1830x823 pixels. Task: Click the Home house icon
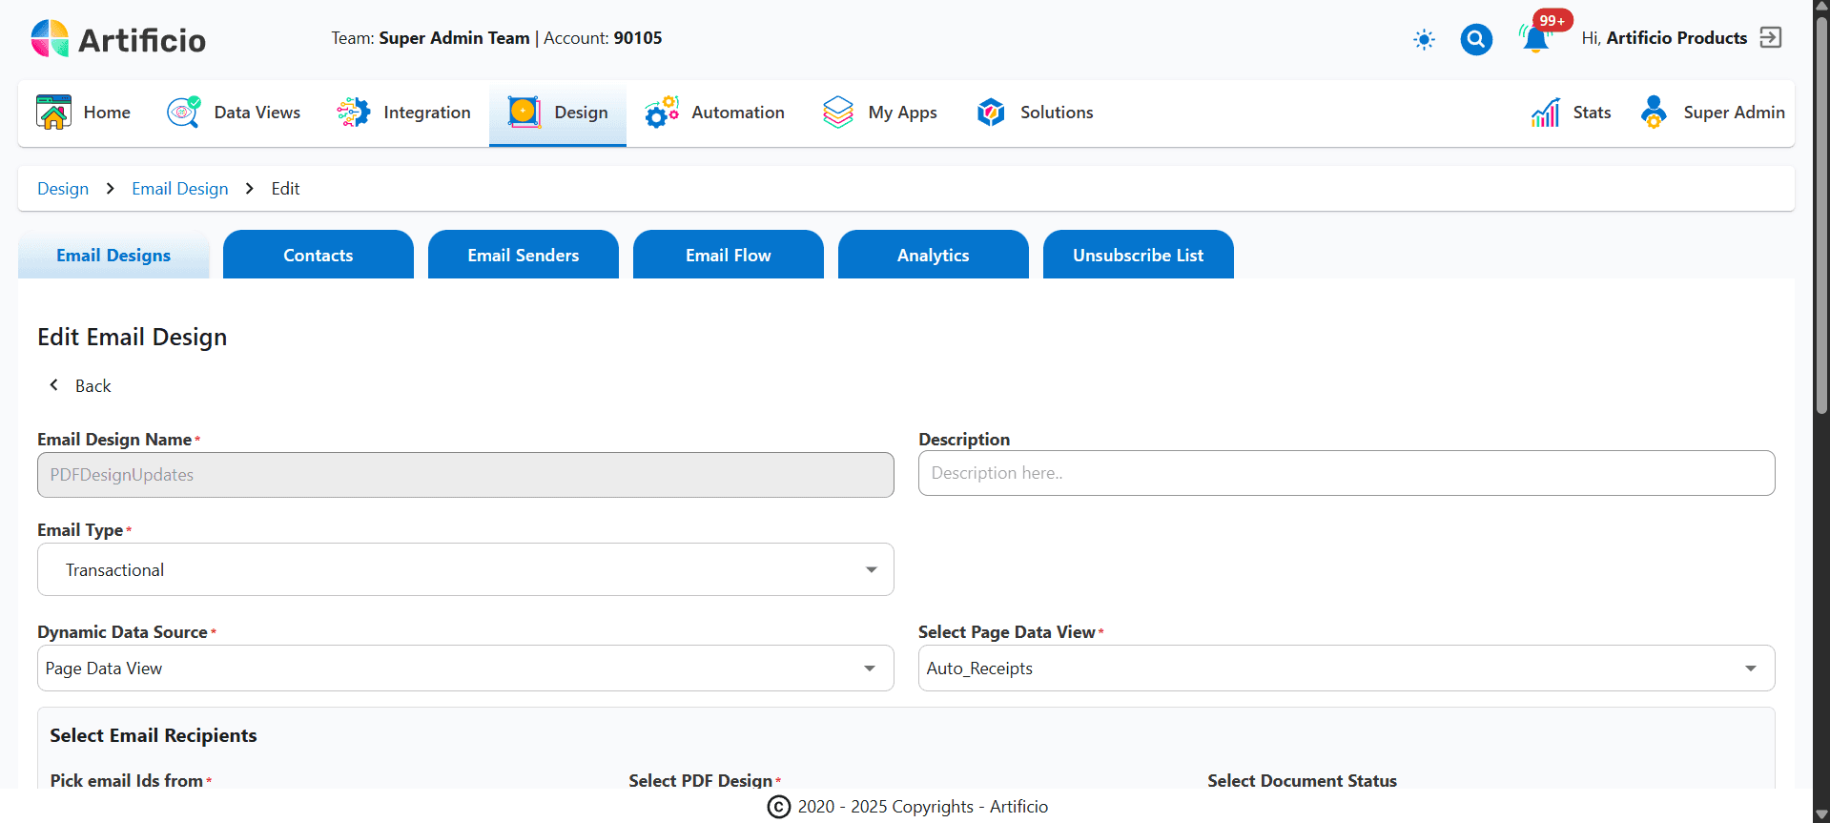(x=53, y=113)
